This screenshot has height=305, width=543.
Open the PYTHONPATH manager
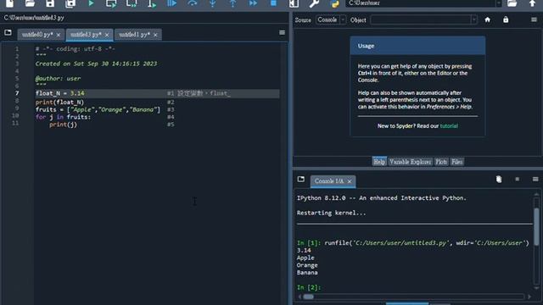(x=334, y=3)
